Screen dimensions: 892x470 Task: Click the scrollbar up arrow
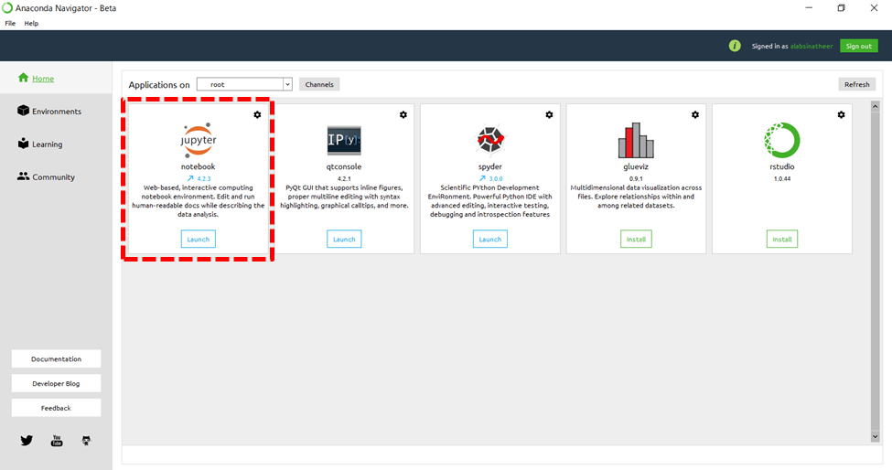click(875, 106)
